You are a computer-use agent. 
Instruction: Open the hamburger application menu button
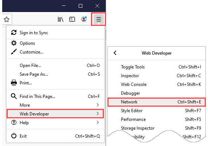[99, 19]
